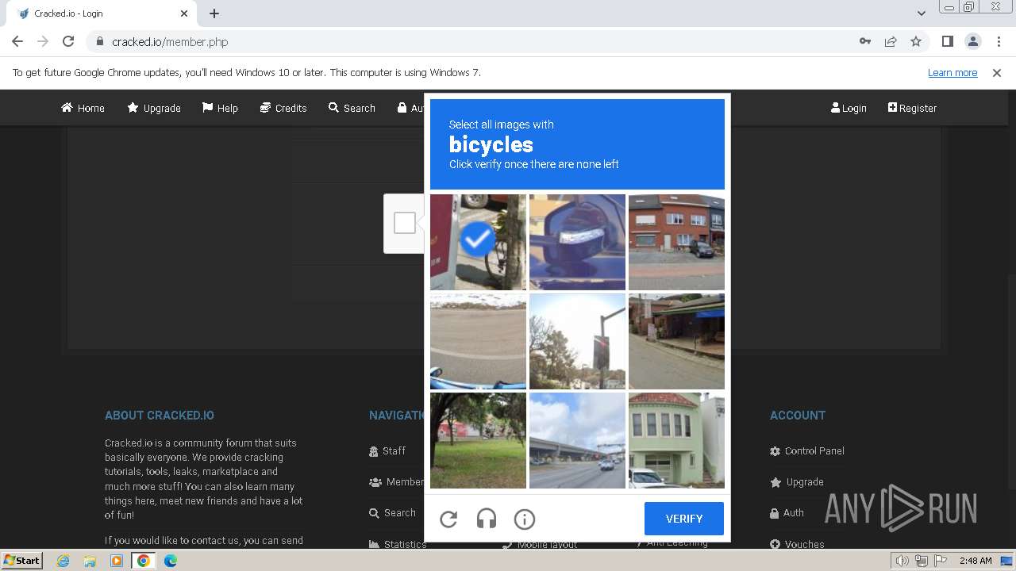Go to Home in site navbar
Viewport: 1016px width, 571px height.
(x=83, y=108)
